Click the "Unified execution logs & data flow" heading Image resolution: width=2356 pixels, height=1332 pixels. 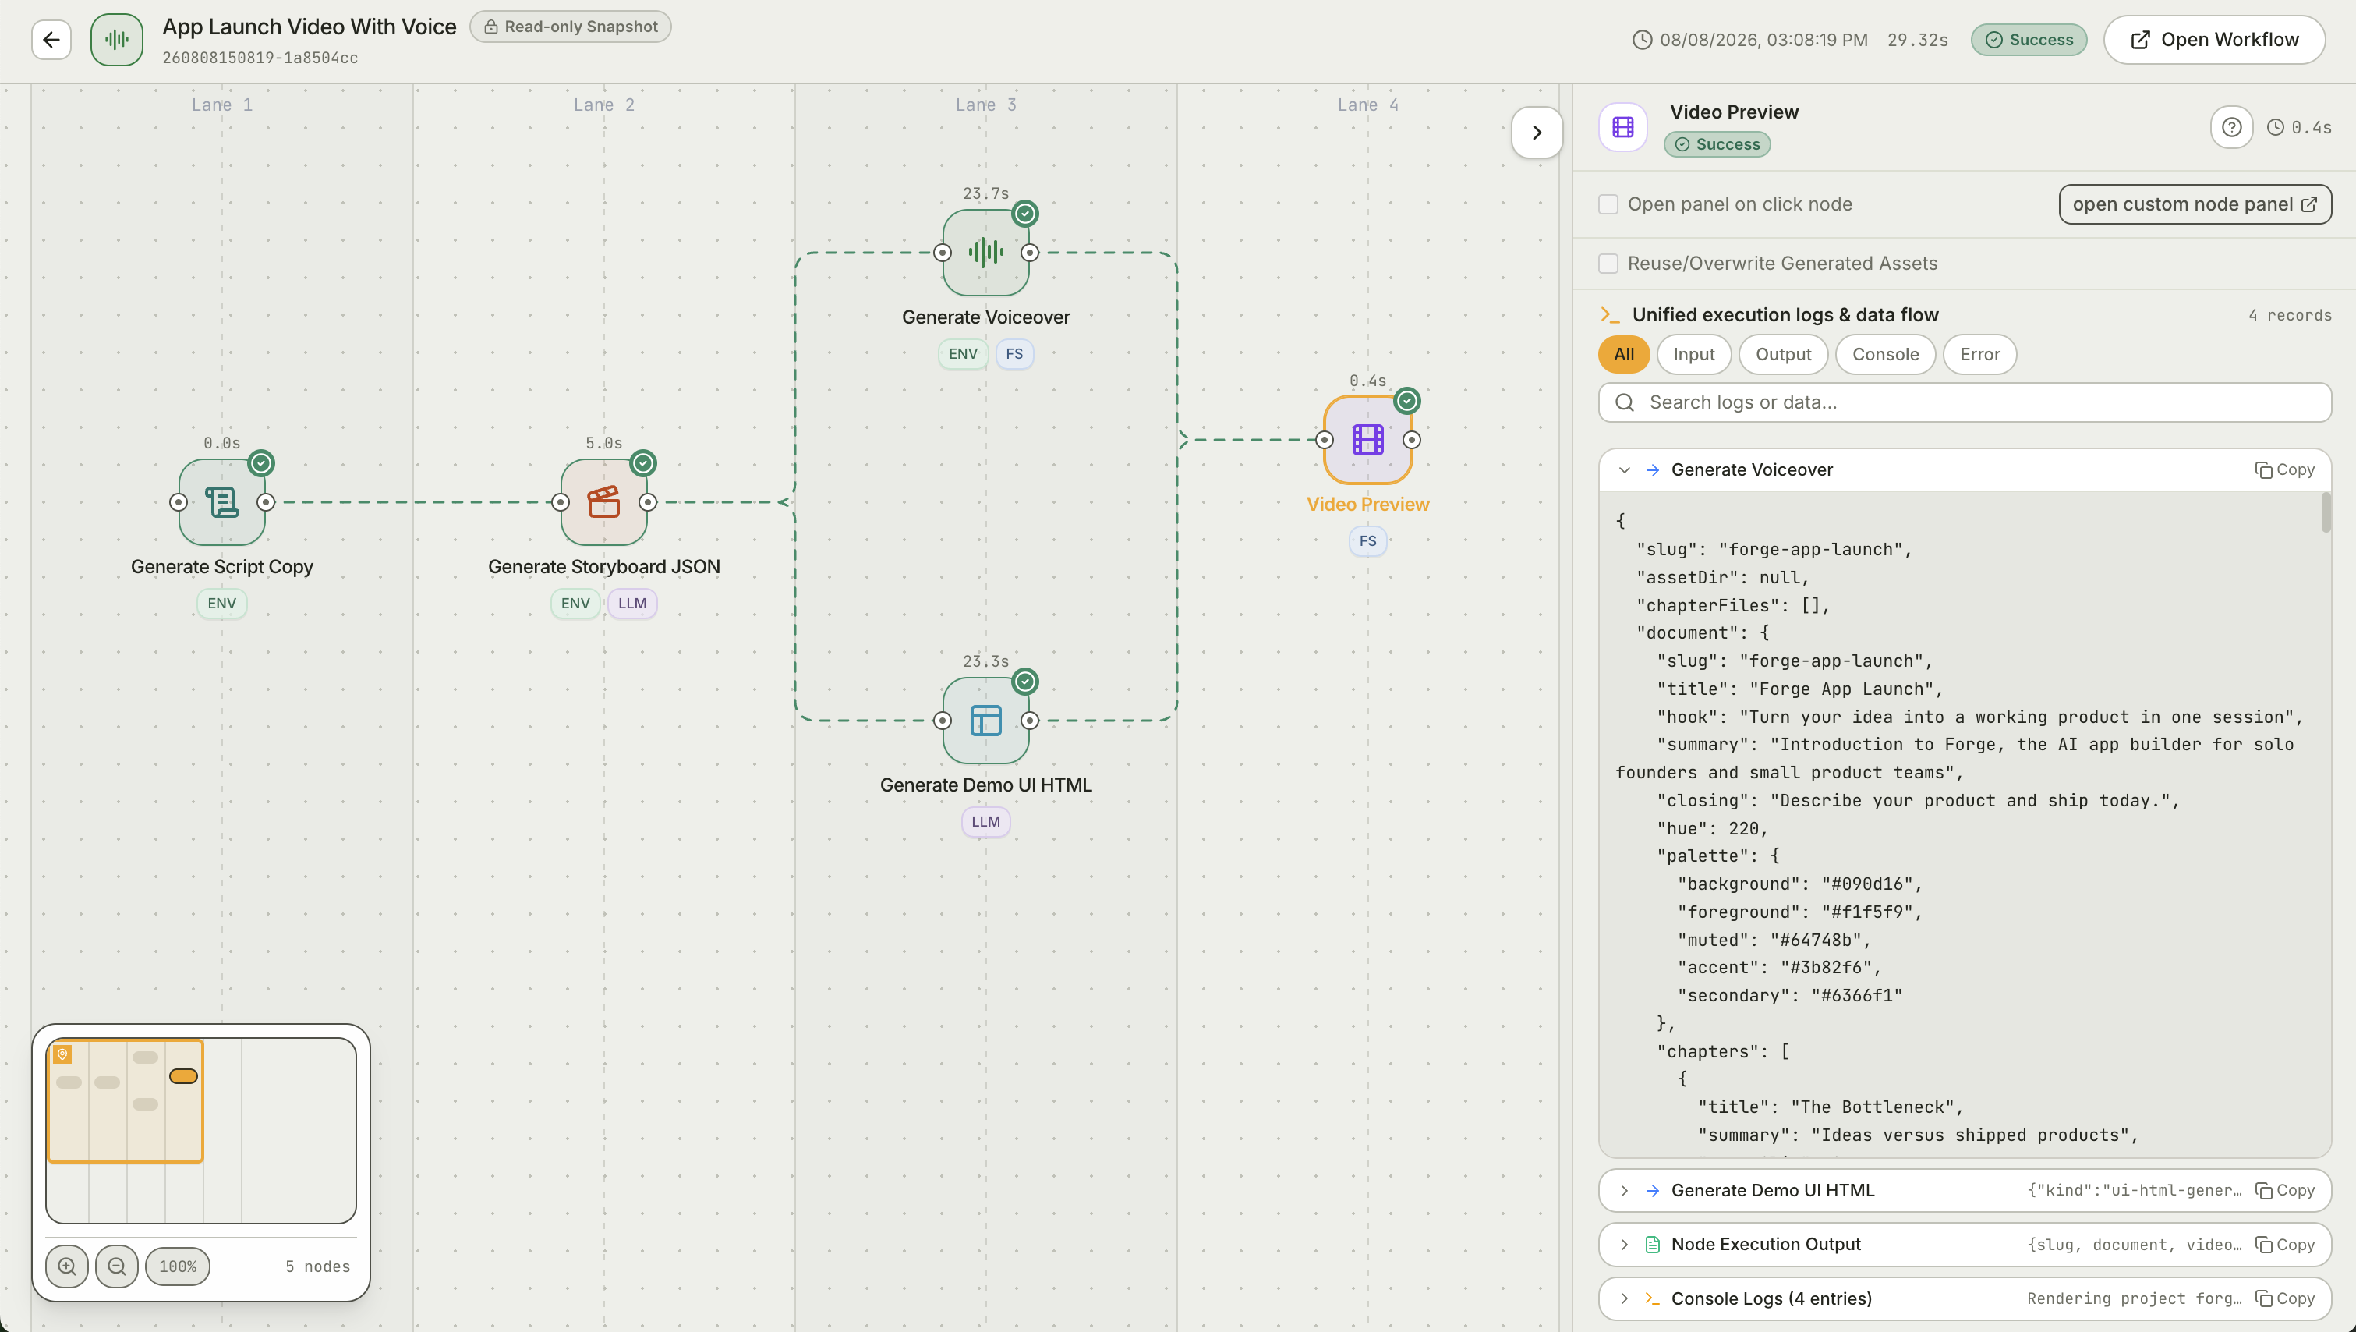(1785, 316)
